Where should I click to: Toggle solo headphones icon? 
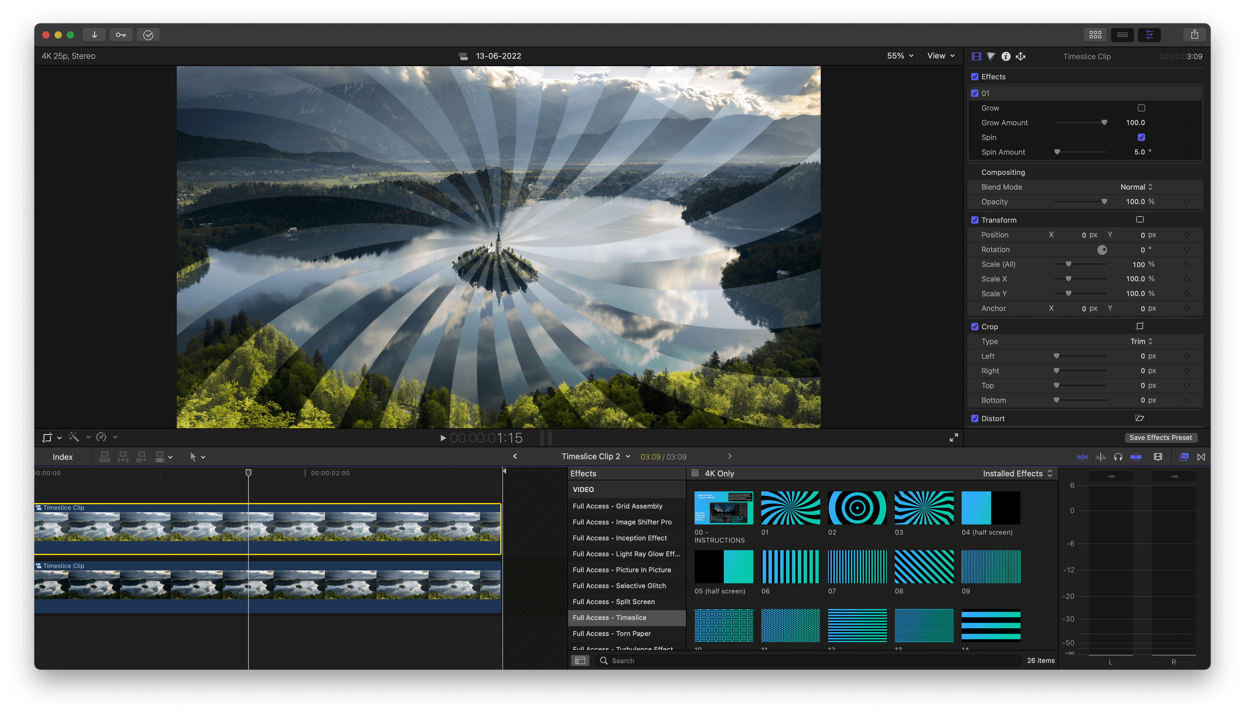pyautogui.click(x=1118, y=457)
